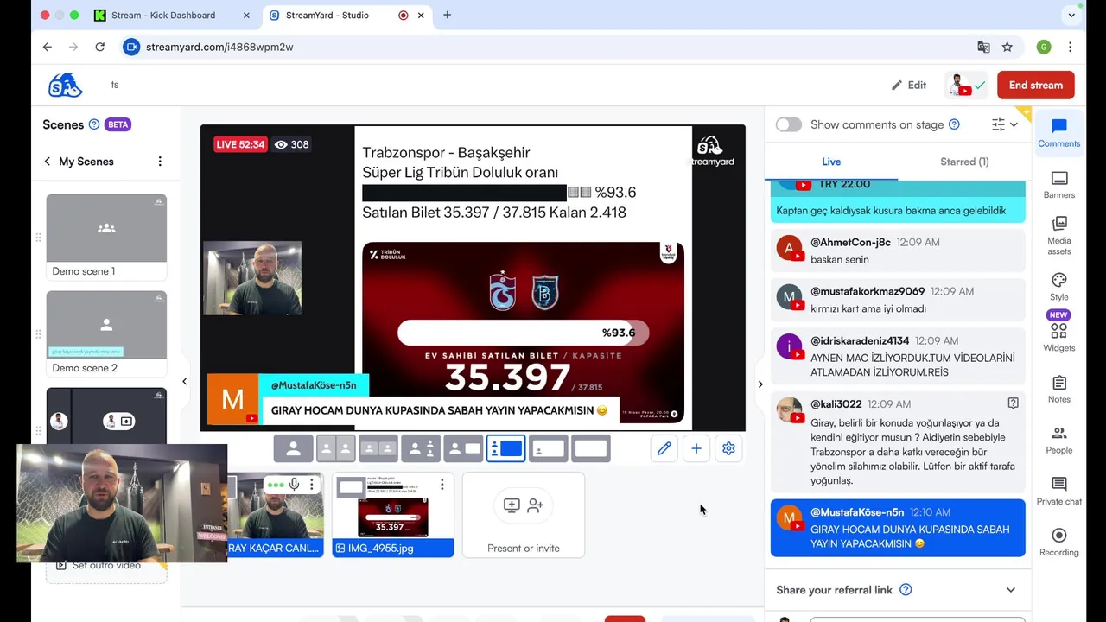Open the Media assets panel
This screenshot has height=622, width=1106.
(x=1059, y=236)
